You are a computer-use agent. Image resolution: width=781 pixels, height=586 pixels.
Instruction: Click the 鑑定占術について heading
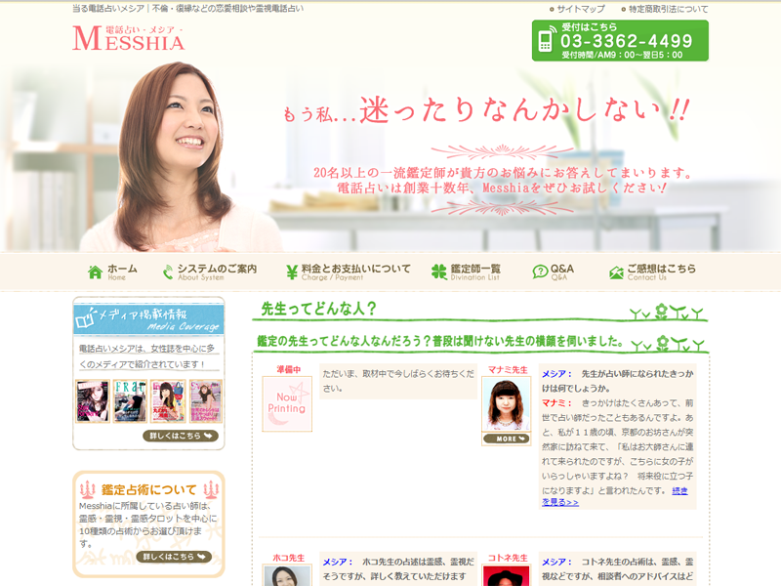(149, 490)
